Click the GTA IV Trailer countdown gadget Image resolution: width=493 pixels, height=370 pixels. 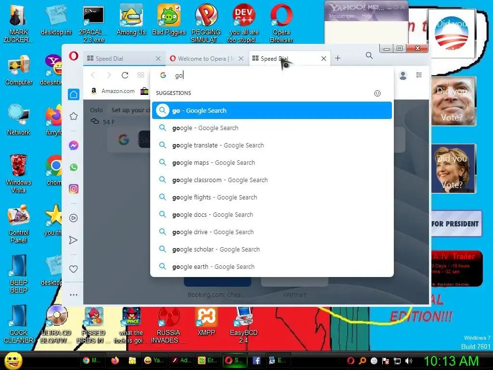pyautogui.click(x=456, y=268)
